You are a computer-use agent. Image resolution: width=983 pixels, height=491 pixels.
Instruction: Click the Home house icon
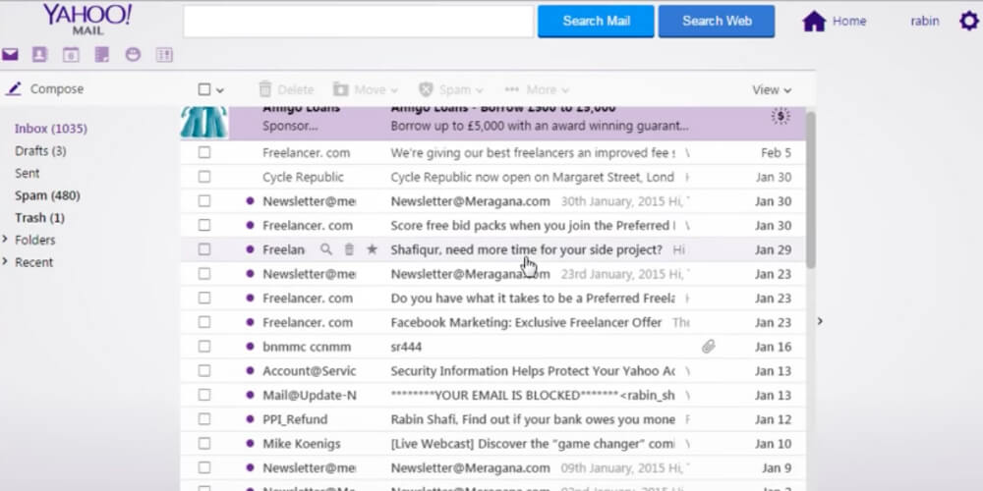pyautogui.click(x=814, y=22)
